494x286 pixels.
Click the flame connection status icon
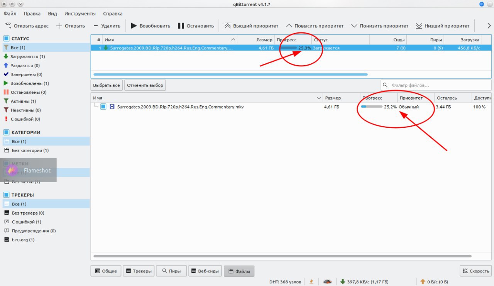pos(311,282)
